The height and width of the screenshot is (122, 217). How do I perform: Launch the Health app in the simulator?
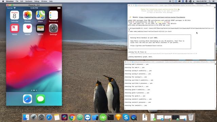(27, 28)
